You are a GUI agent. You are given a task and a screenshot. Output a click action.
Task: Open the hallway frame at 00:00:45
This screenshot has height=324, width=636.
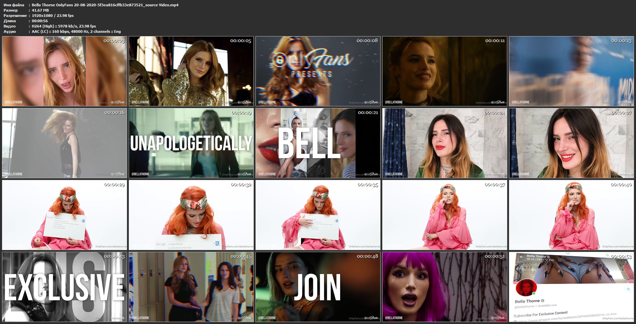click(191, 287)
